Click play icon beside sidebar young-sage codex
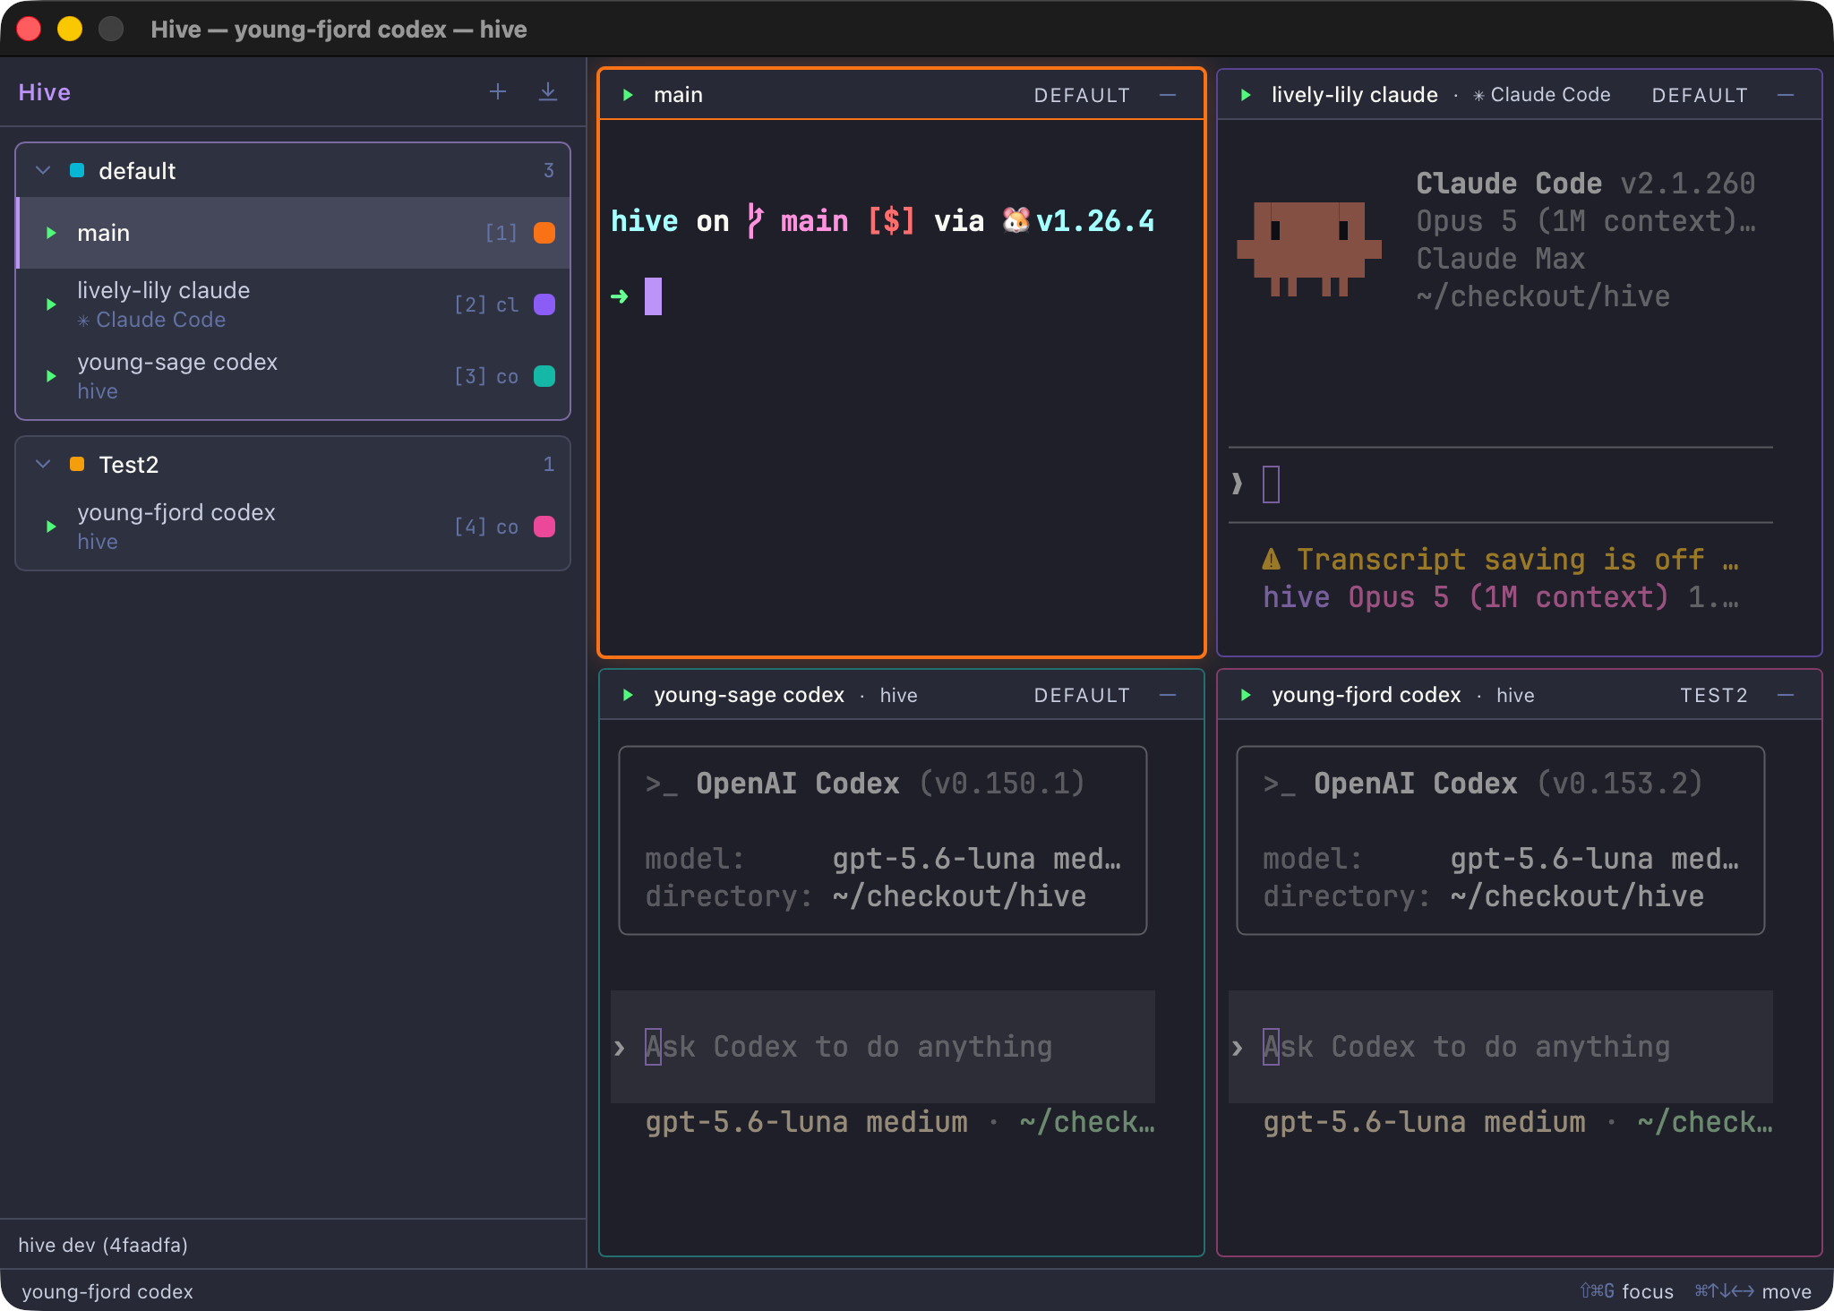Image resolution: width=1834 pixels, height=1311 pixels. click(51, 376)
